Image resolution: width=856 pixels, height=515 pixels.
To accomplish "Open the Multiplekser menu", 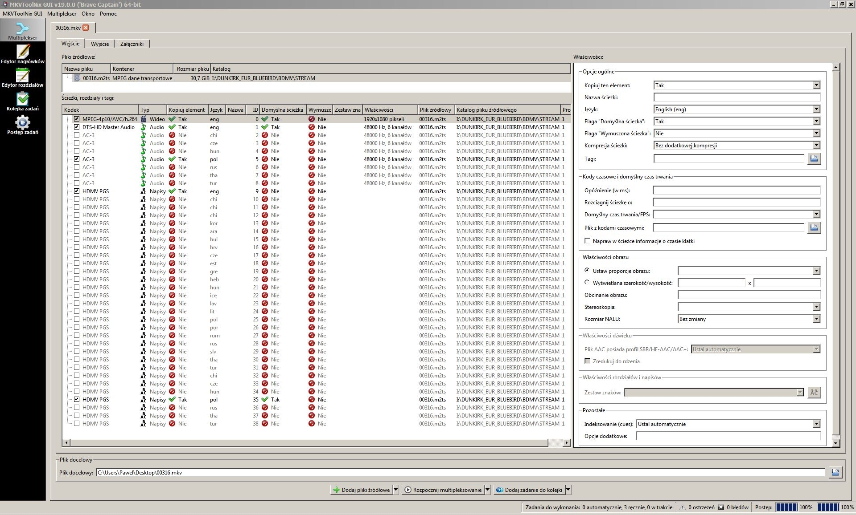I will coord(62,14).
